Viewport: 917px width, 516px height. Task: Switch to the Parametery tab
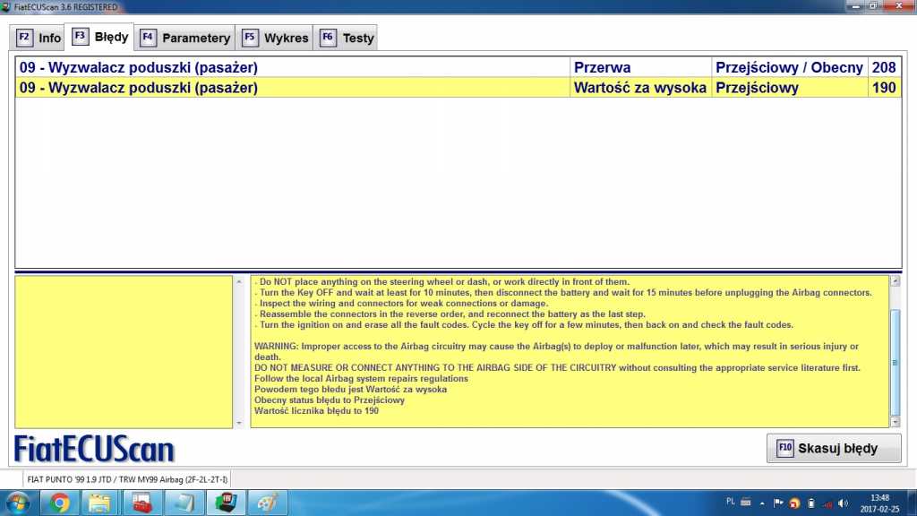point(185,38)
